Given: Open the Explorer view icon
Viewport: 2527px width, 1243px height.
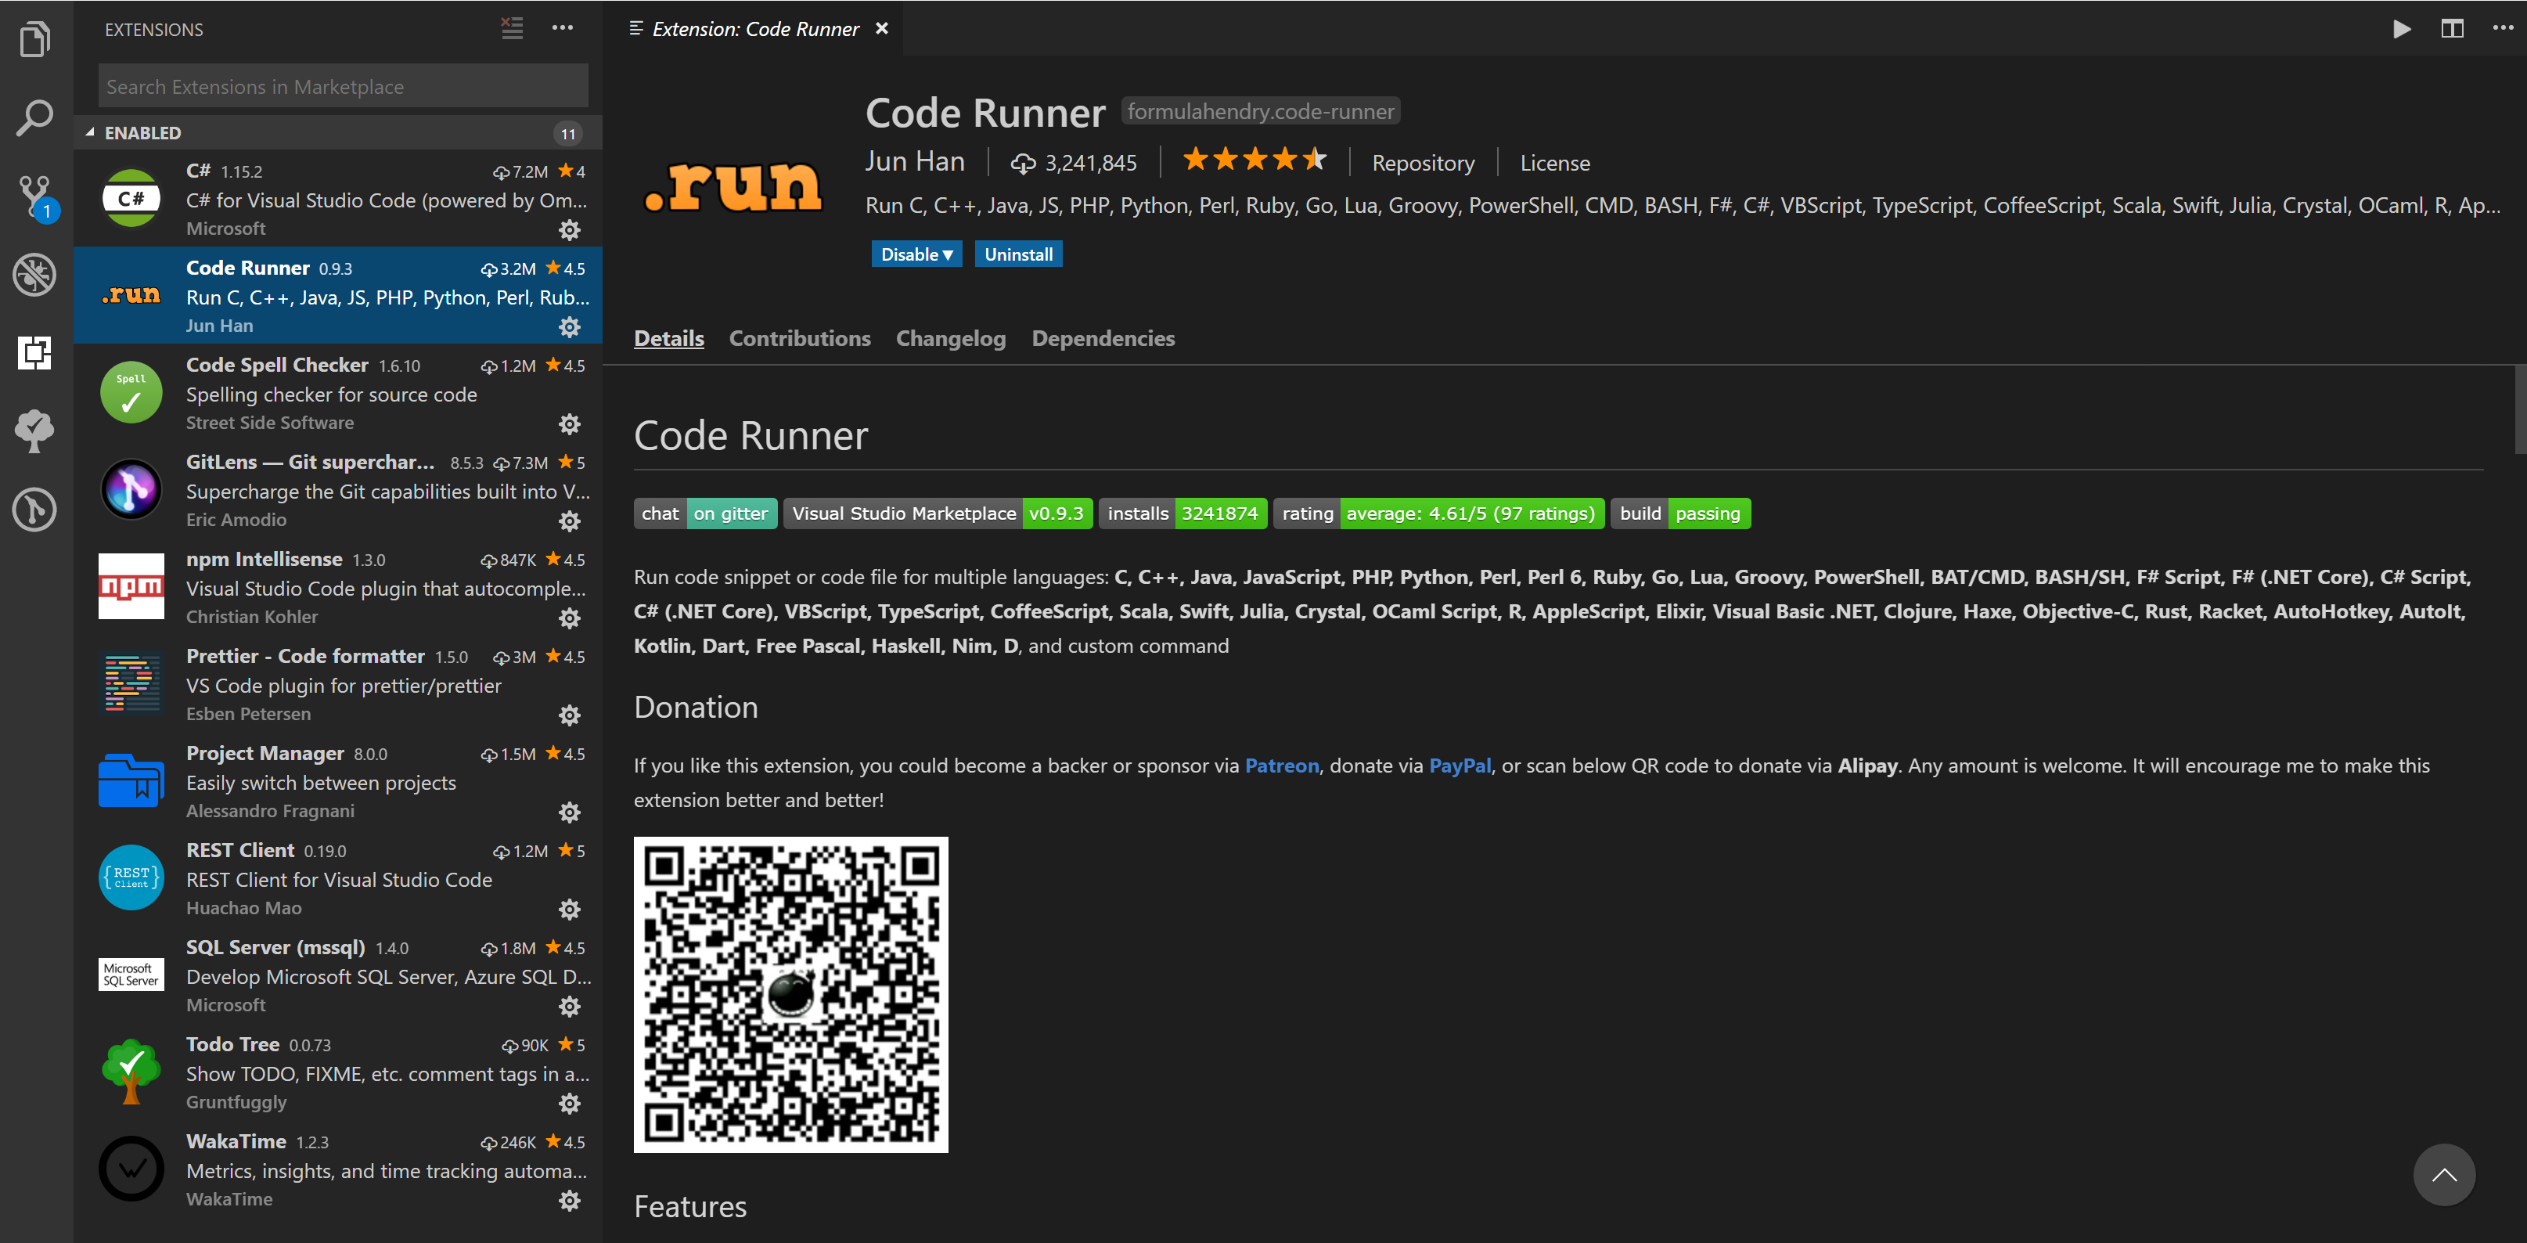Looking at the screenshot, I should click(x=34, y=39).
